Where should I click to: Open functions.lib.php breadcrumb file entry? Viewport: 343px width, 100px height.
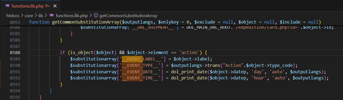pos(72,16)
